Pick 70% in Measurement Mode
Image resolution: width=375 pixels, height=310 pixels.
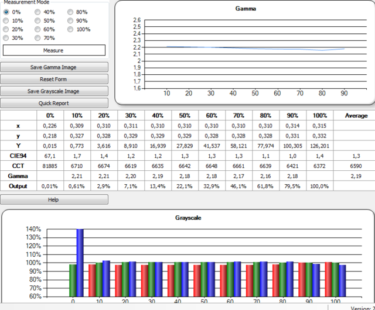click(x=37, y=38)
